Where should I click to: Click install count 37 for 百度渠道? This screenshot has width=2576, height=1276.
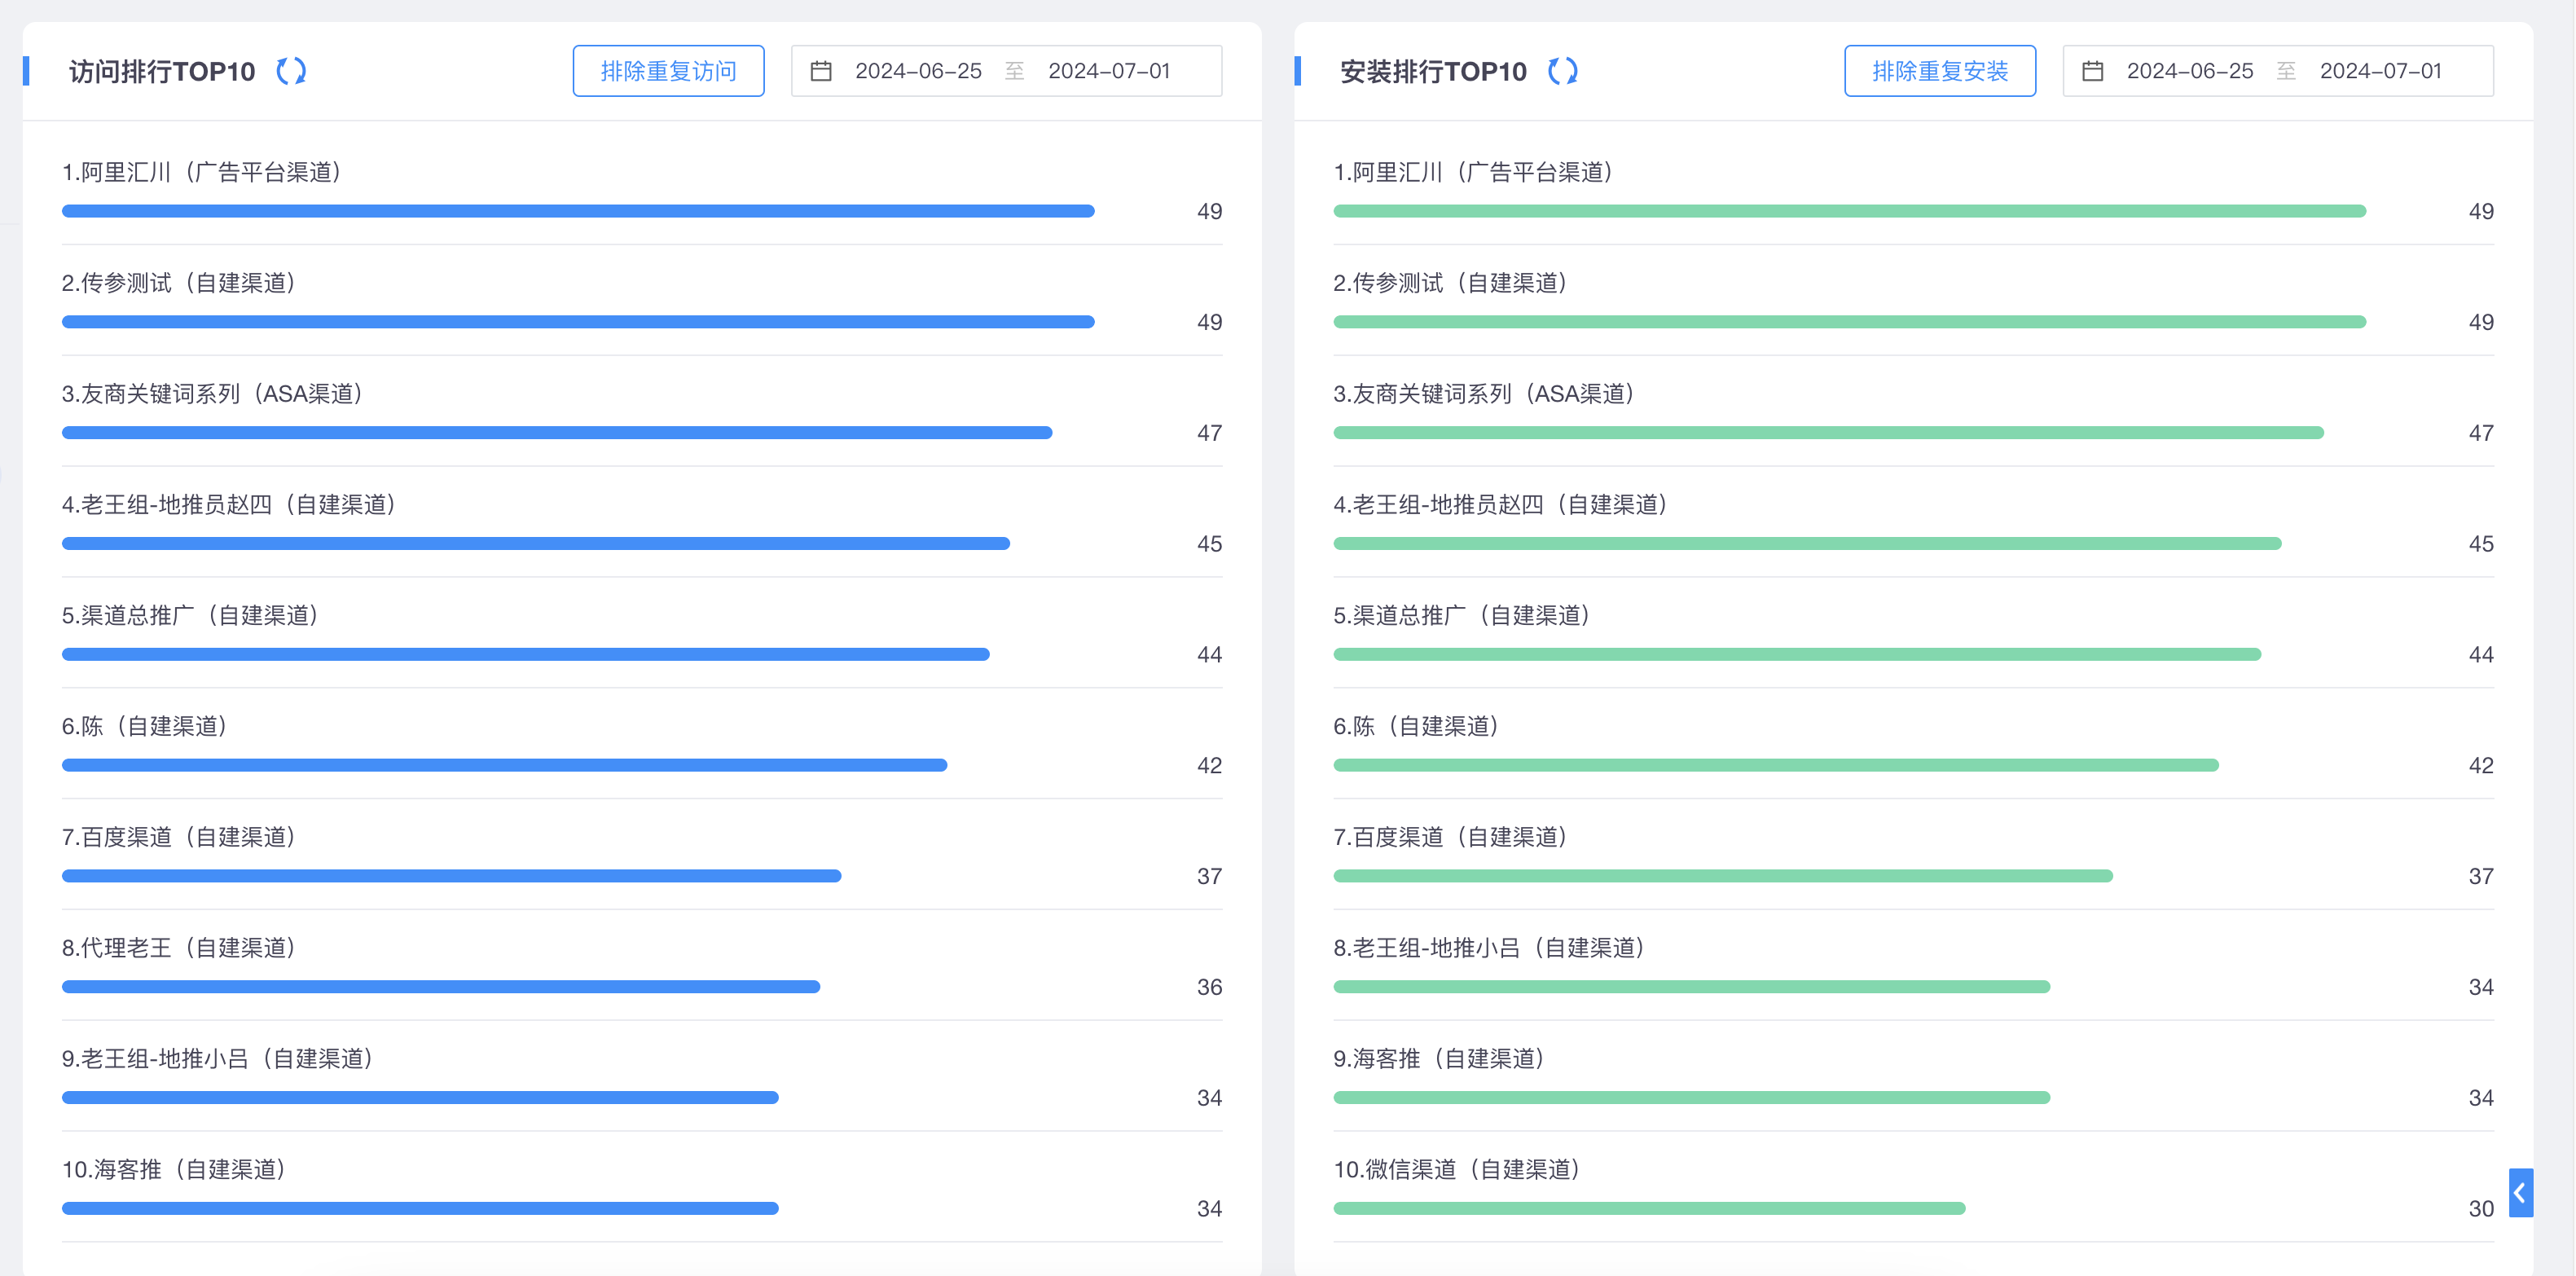click(2481, 876)
